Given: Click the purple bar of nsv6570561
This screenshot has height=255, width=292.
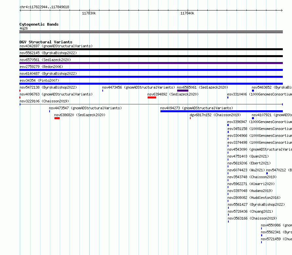Looking at the screenshot, I should (x=151, y=63).
